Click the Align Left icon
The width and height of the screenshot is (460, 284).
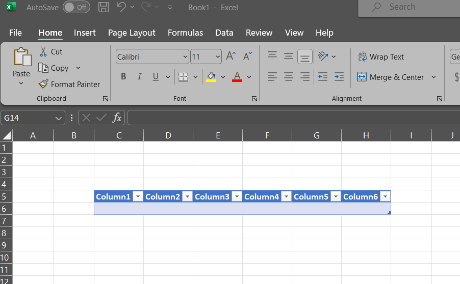coord(272,77)
